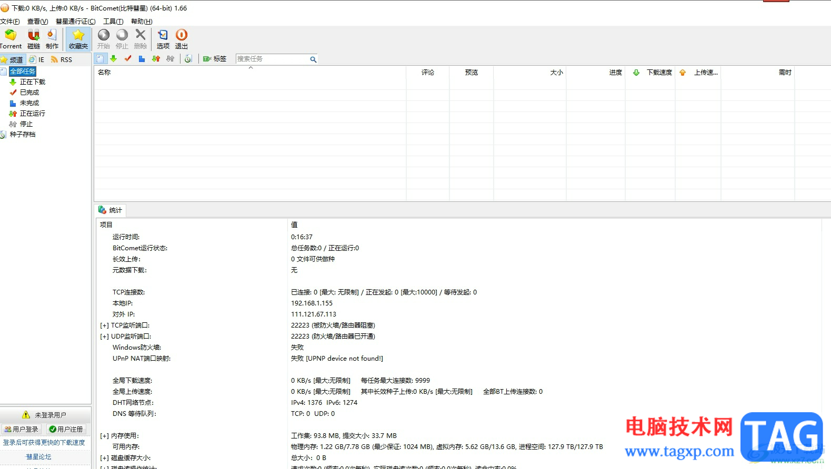The height and width of the screenshot is (469, 831).
Task: Sort by the 名称 column header
Action: 250,73
